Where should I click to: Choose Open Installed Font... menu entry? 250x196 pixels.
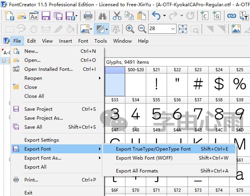coord(57,69)
